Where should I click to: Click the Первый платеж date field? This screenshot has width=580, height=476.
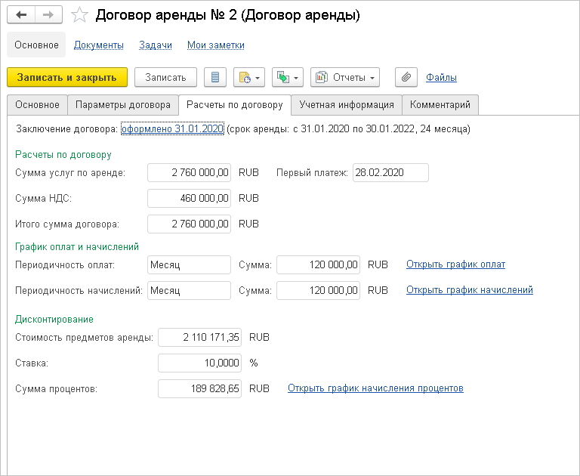[390, 172]
